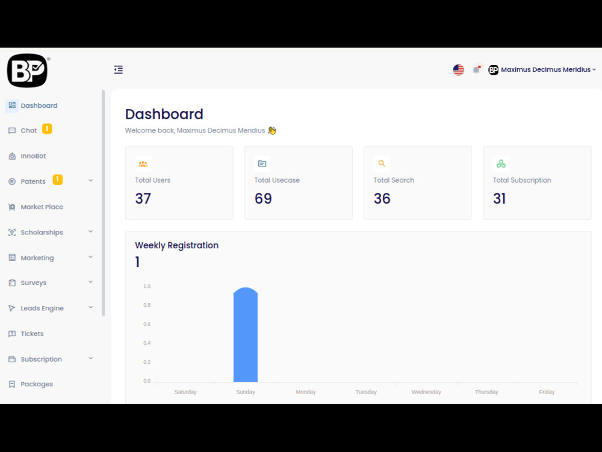602x452 pixels.
Task: Select the Total Subscription card value 31
Action: coord(500,199)
